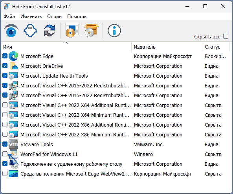This screenshot has height=194, width=233.
Task: Maximize the Hide From Uninstall List window
Action: click(205, 6)
